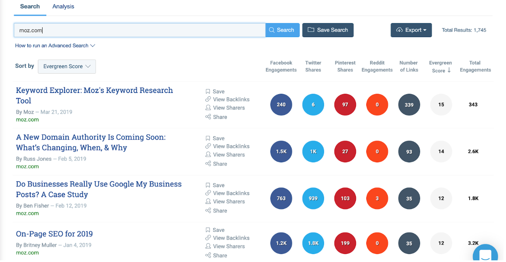Open A New Domain Authority Is Coming Soon
Image resolution: width=506 pixels, height=262 pixels.
pos(91,142)
